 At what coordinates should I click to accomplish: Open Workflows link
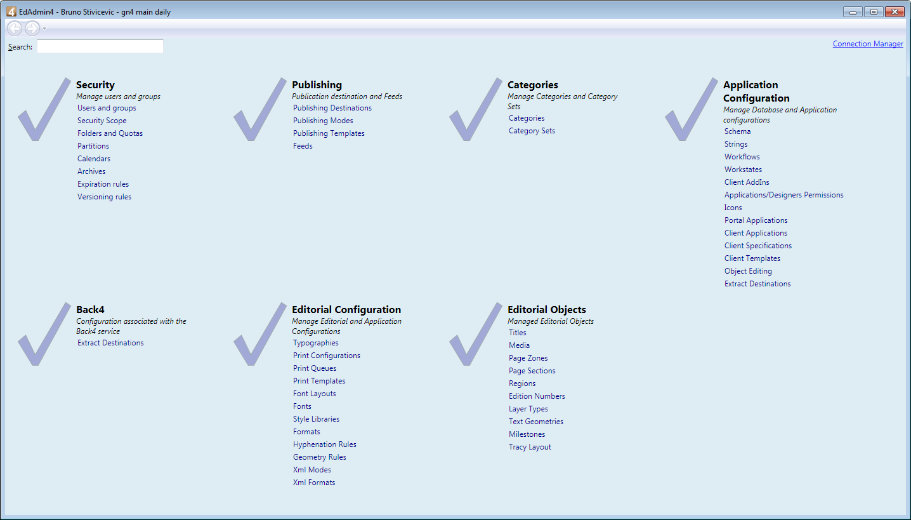(x=742, y=157)
